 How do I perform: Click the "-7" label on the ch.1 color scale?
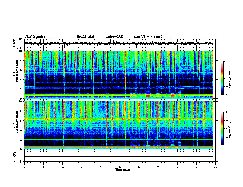pyautogui.click(x=226, y=95)
